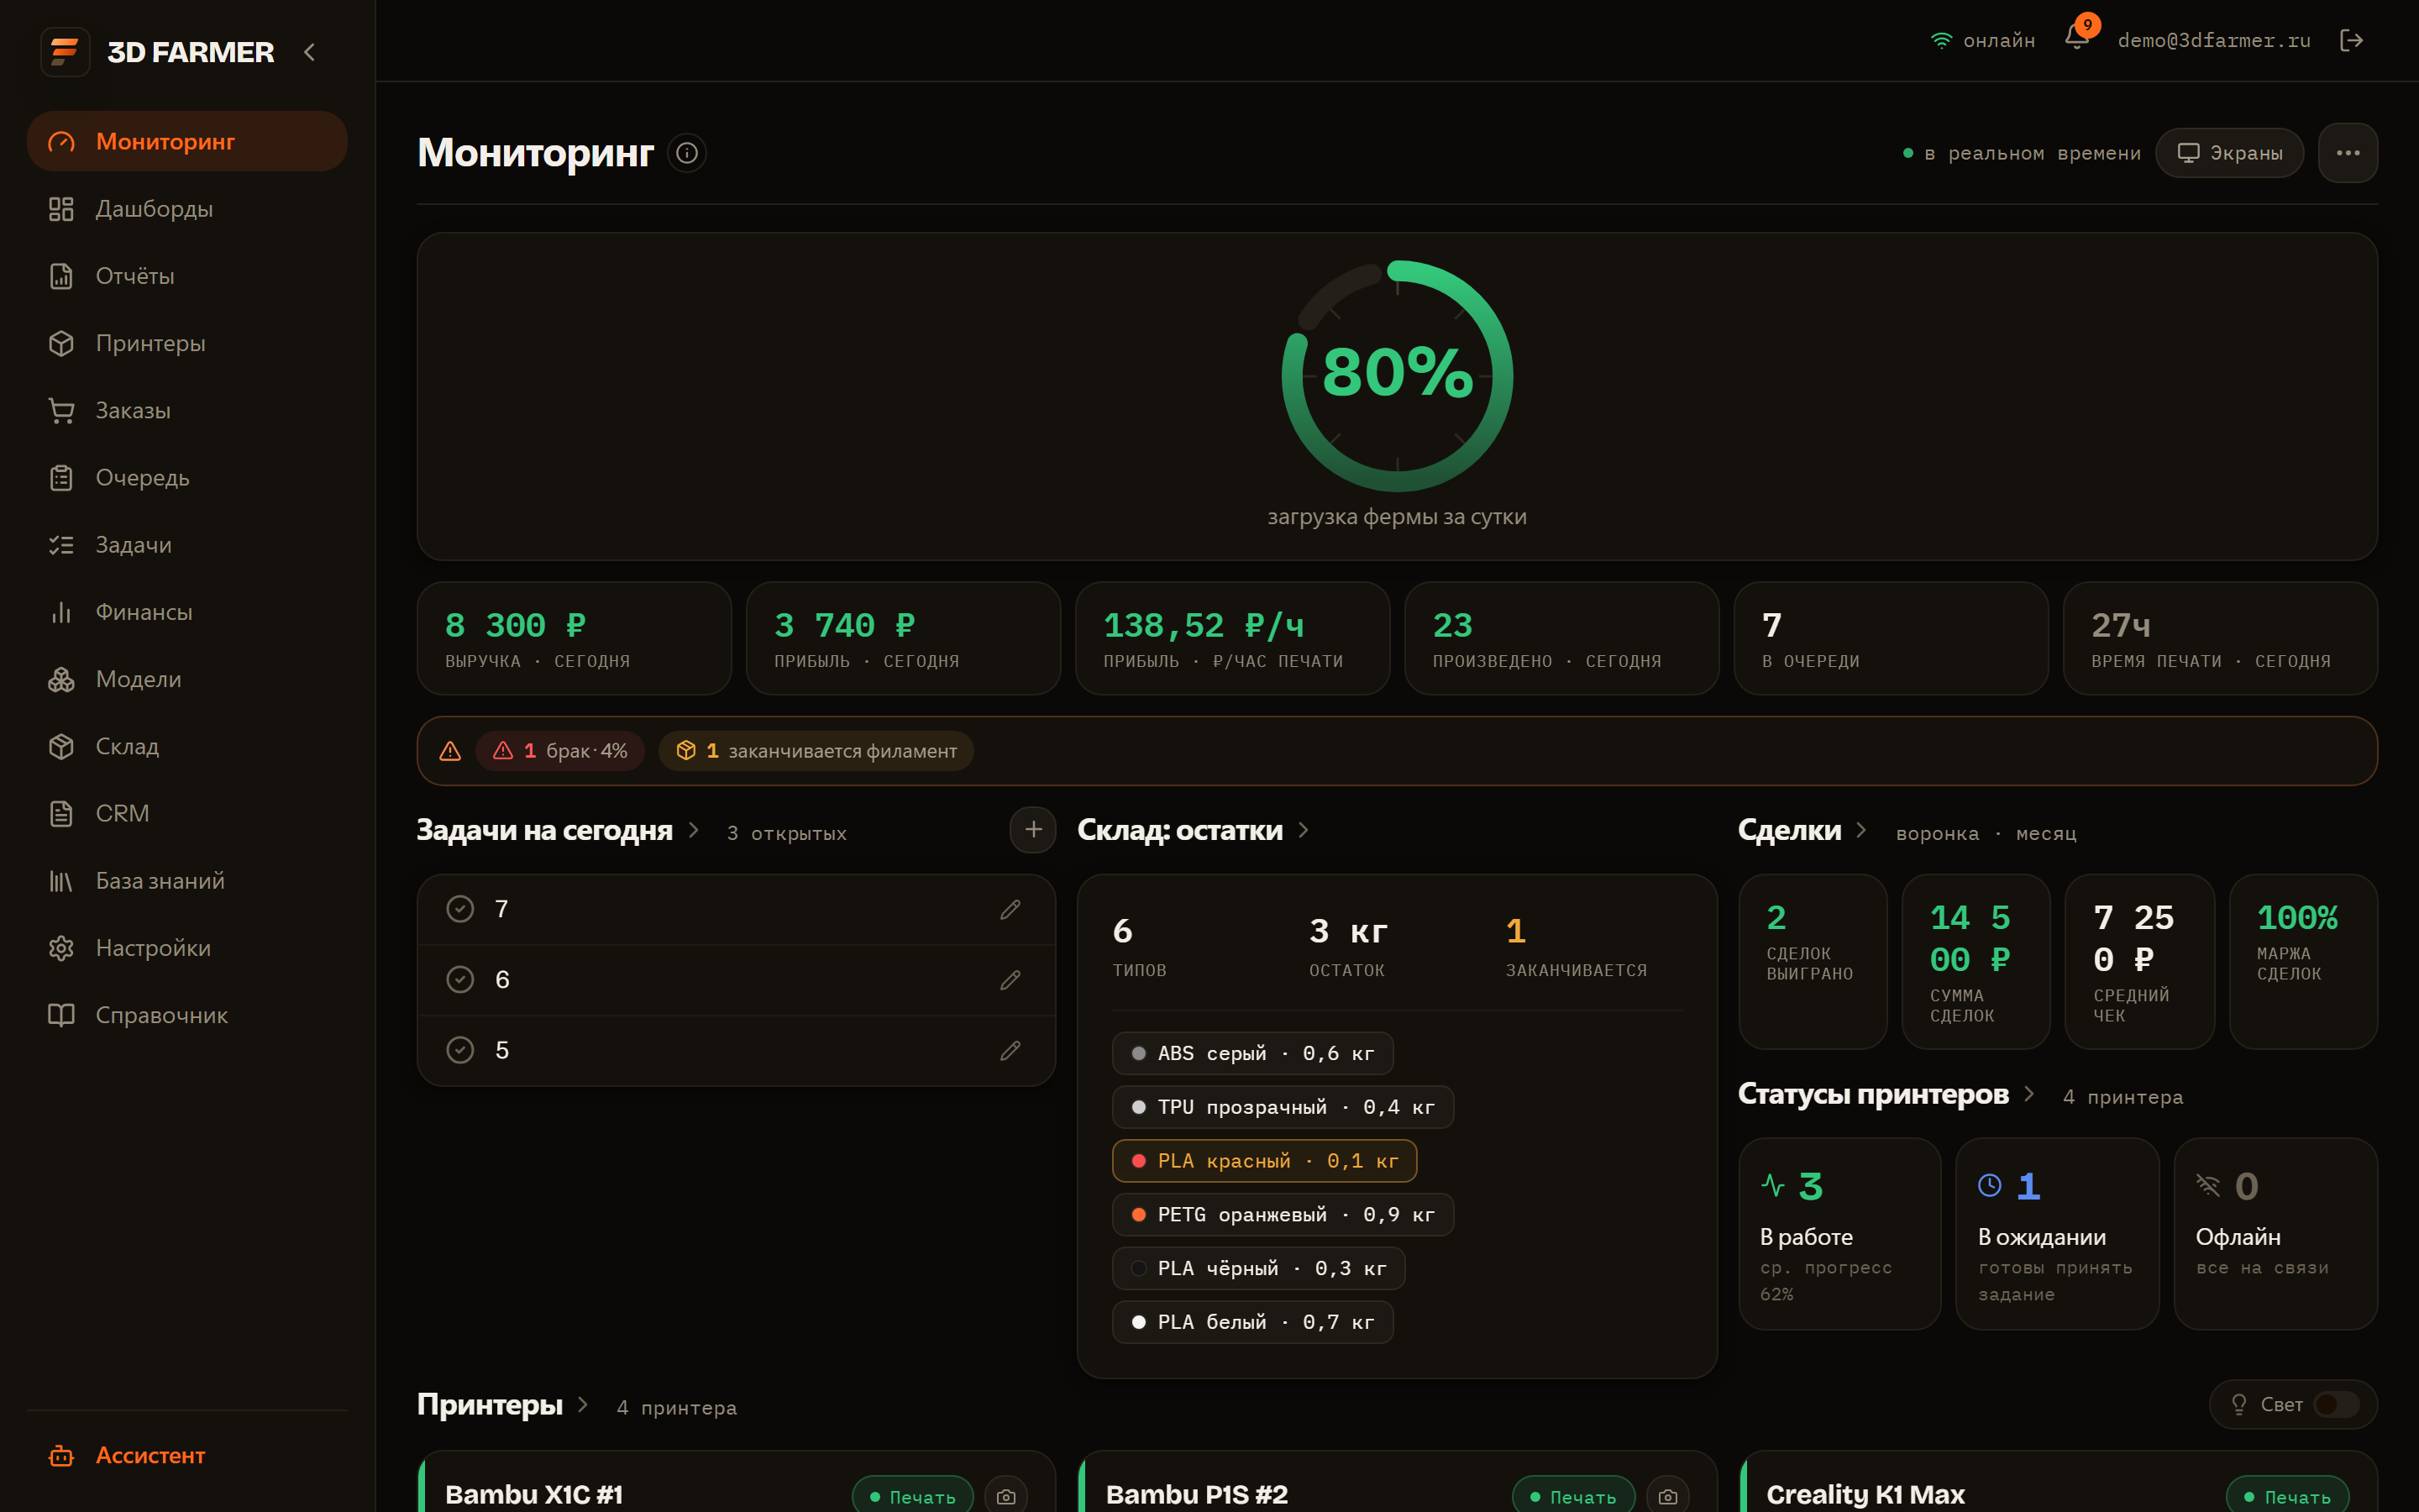Viewport: 2419px width, 1512px height.
Task: Toggle the Свет light switch
Action: (x=2335, y=1404)
